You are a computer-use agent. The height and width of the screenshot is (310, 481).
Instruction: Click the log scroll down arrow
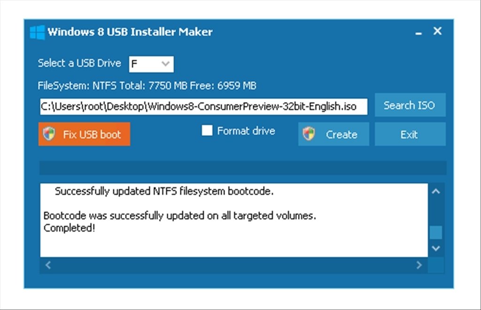pyautogui.click(x=436, y=248)
